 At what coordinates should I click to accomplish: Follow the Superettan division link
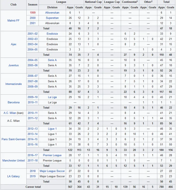[x=52, y=18]
